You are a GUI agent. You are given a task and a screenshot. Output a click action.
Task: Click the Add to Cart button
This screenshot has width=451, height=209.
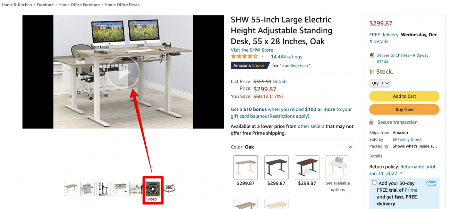point(404,96)
